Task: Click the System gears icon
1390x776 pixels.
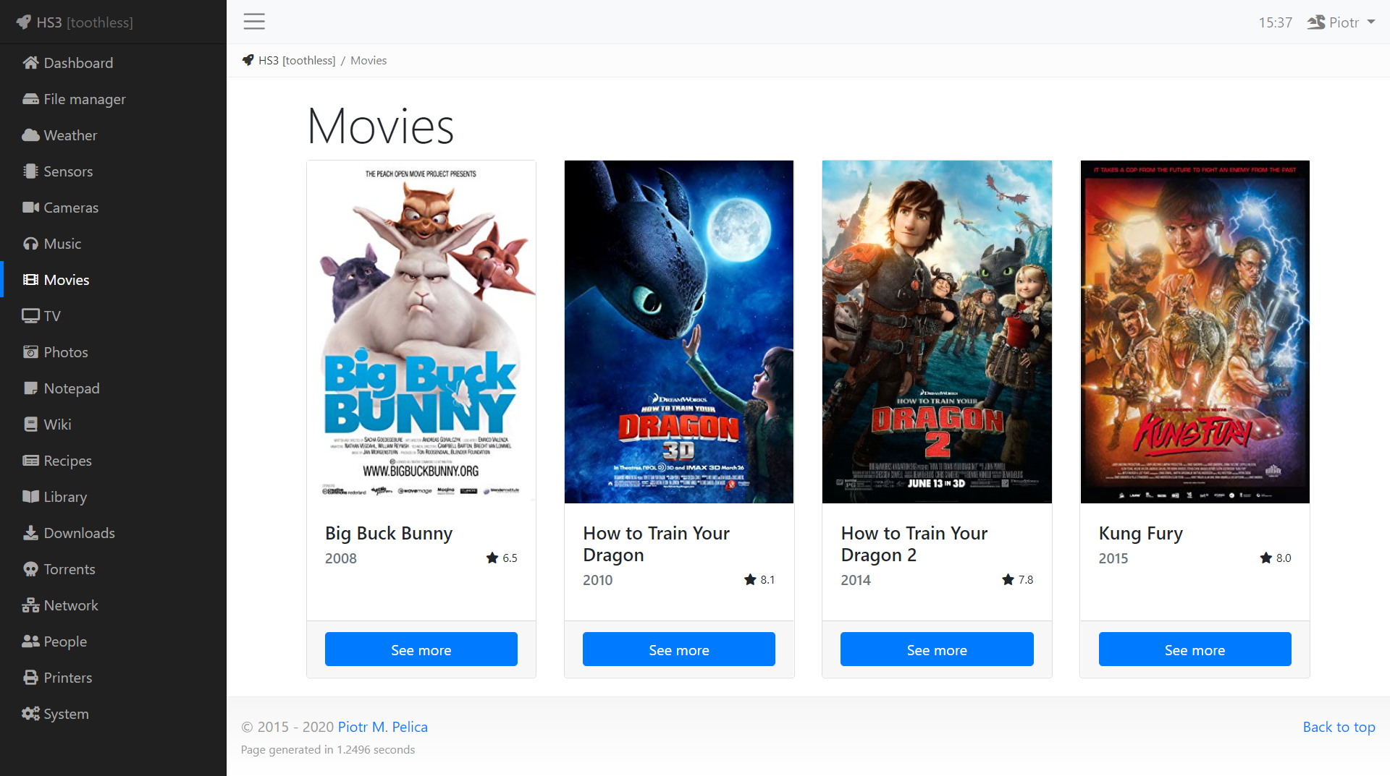Action: pyautogui.click(x=30, y=714)
